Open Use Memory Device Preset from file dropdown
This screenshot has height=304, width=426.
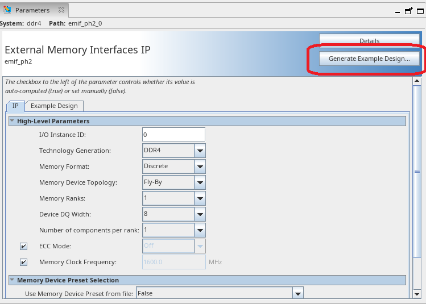pos(298,293)
